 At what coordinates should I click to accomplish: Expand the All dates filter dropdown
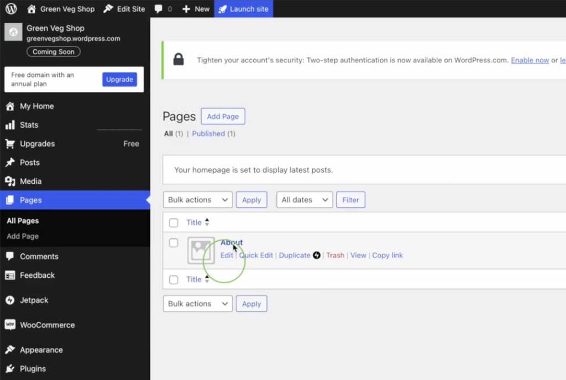(x=304, y=200)
